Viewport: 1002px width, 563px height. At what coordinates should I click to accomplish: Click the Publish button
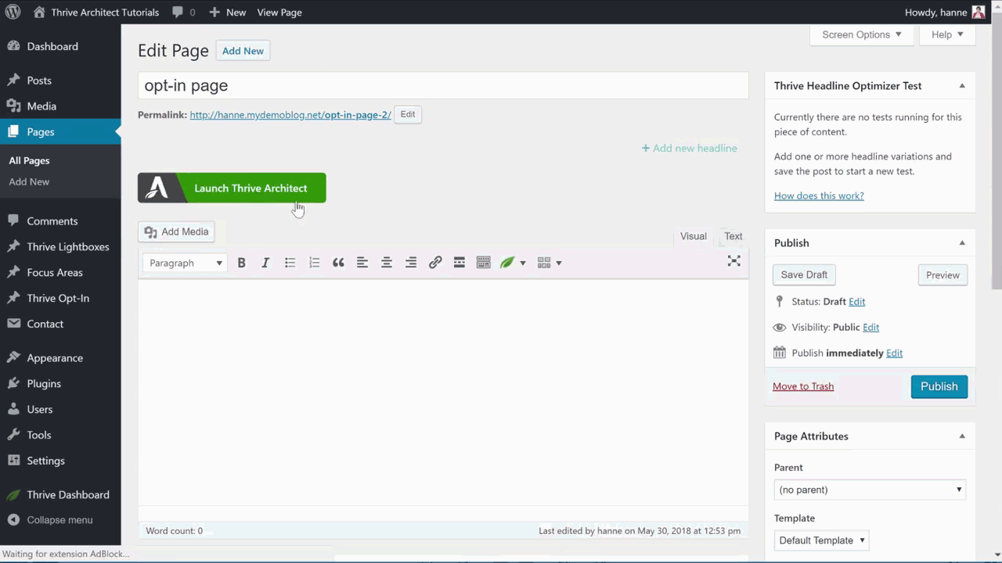(x=939, y=386)
